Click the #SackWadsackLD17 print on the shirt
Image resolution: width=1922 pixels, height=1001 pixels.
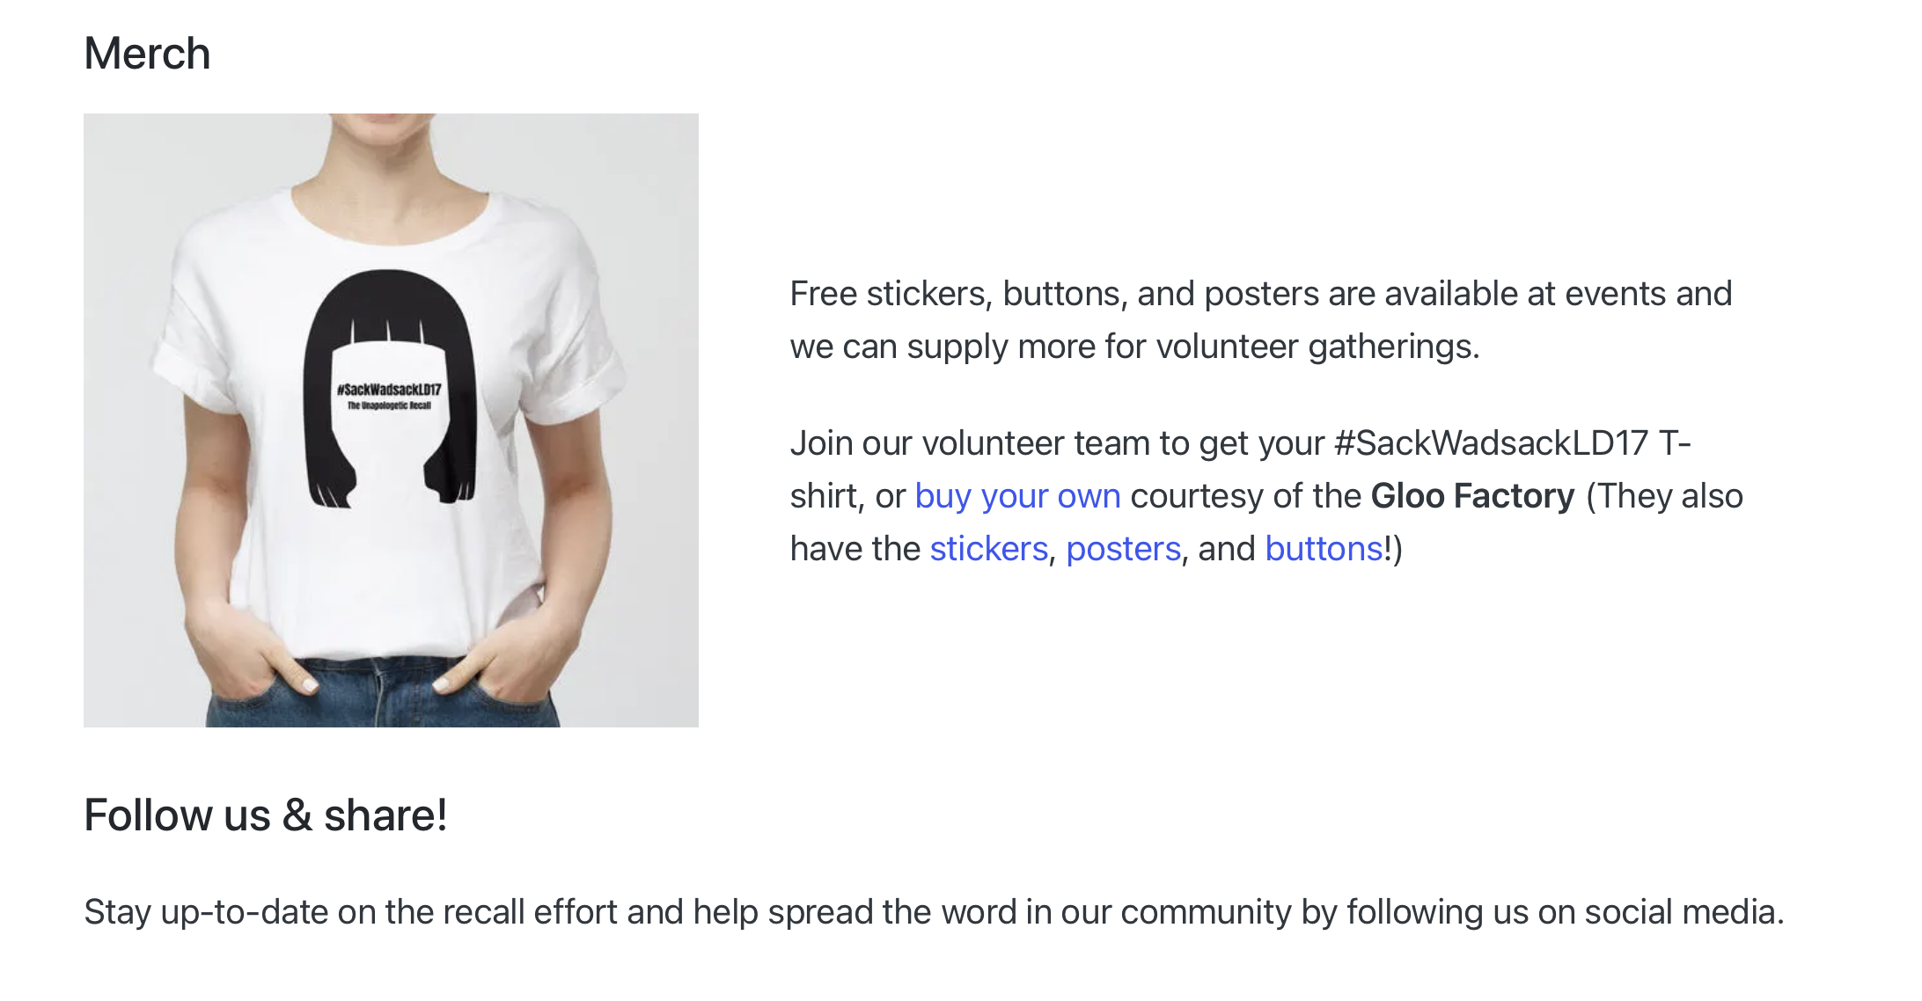(389, 389)
